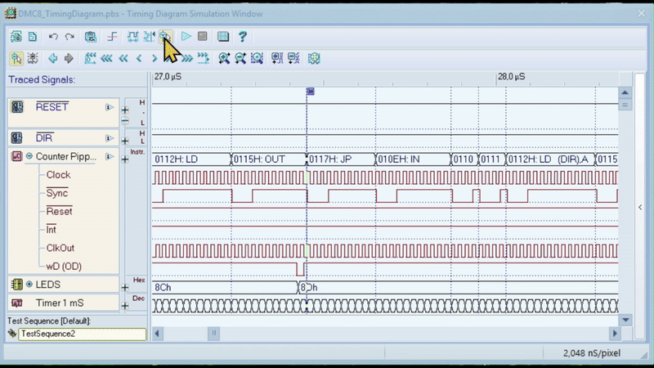
Task: Click the horizontal scrollbar thumb
Action: click(x=213, y=333)
